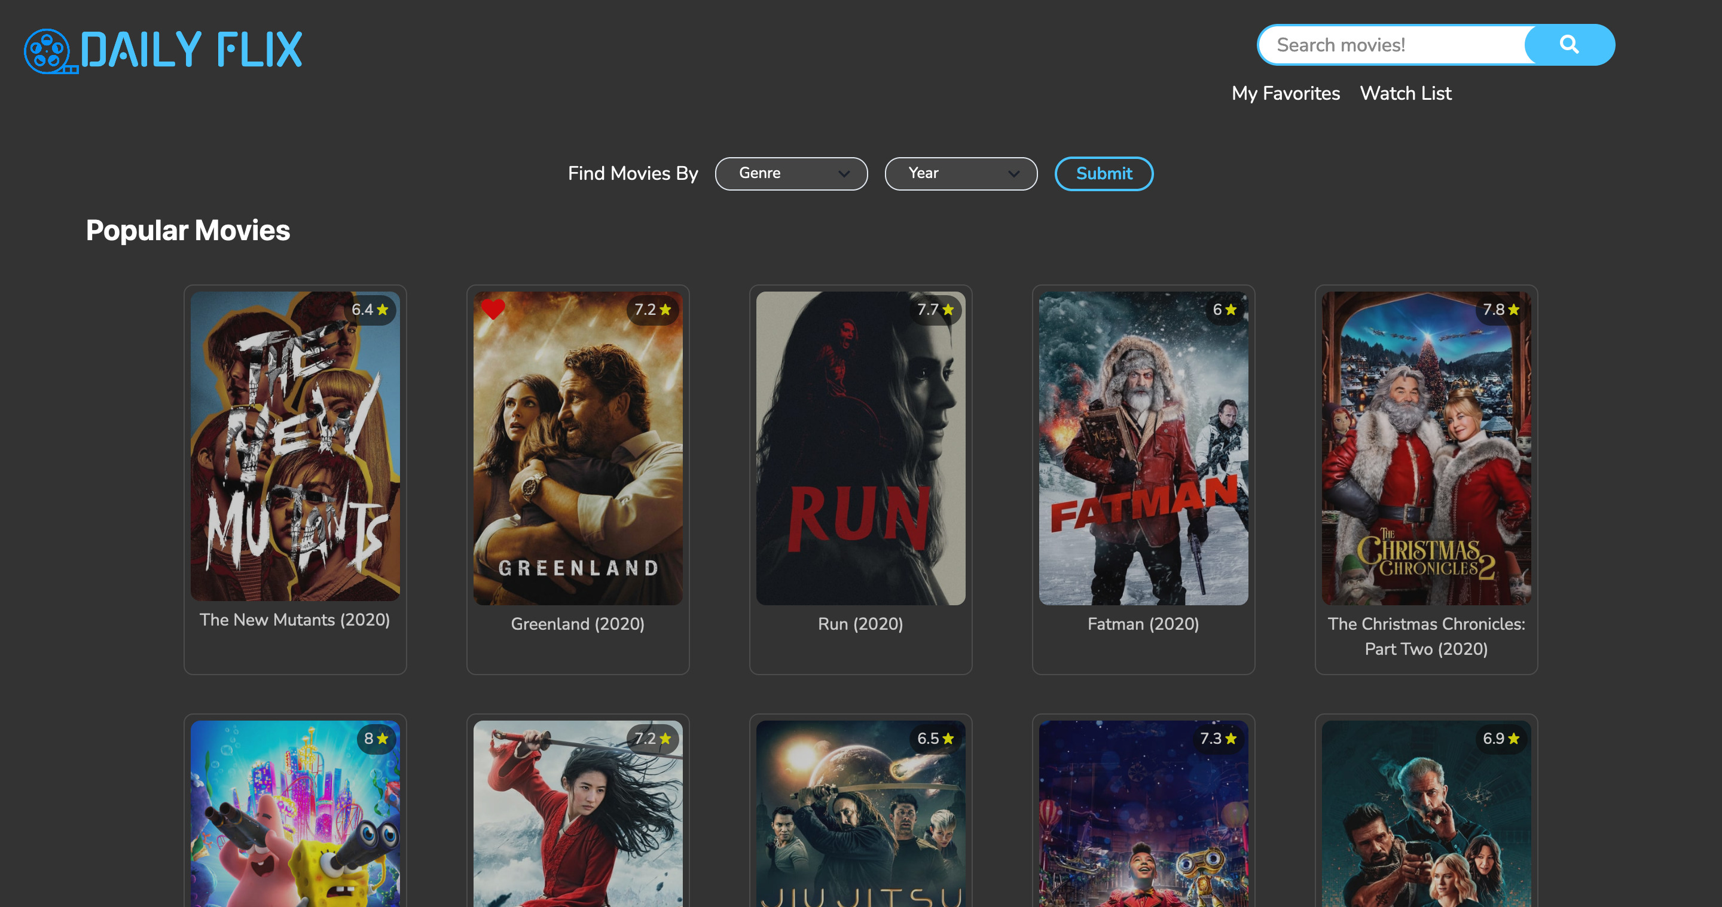Viewport: 1722px width, 907px height.
Task: Unfavorite Greenland using the red heart
Action: (x=493, y=308)
